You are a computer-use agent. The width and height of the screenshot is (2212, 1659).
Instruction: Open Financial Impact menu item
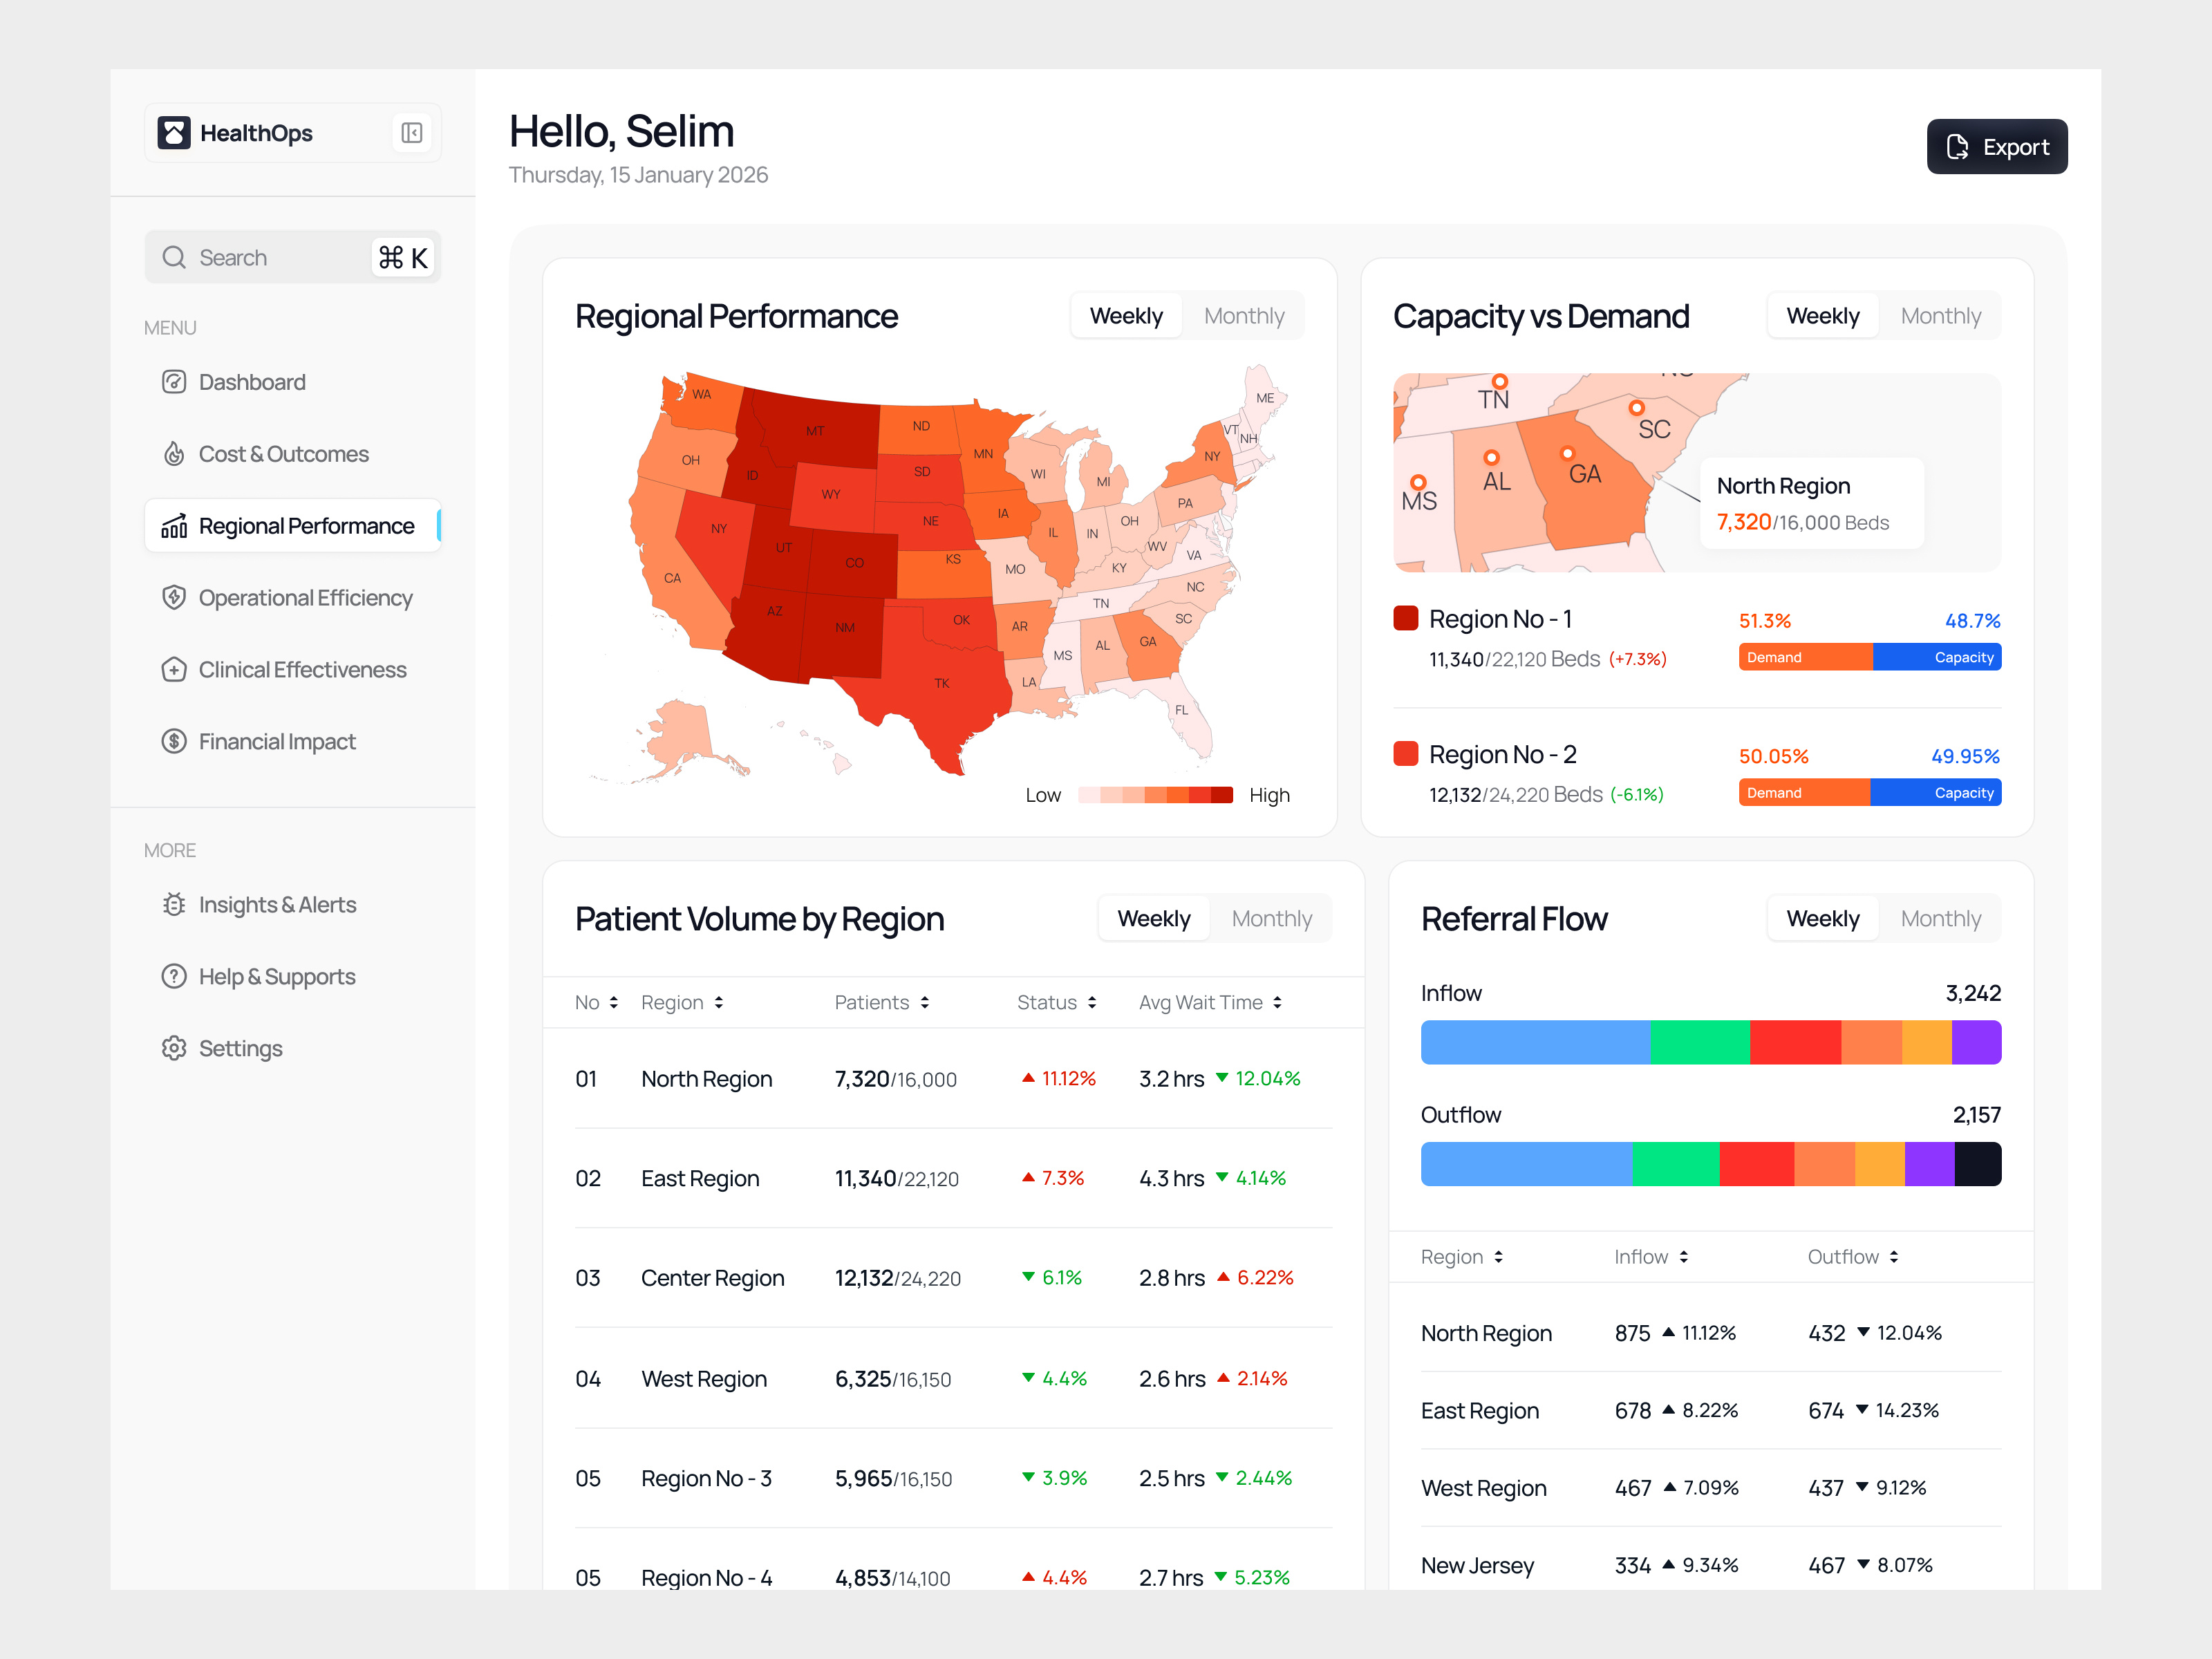click(x=293, y=742)
